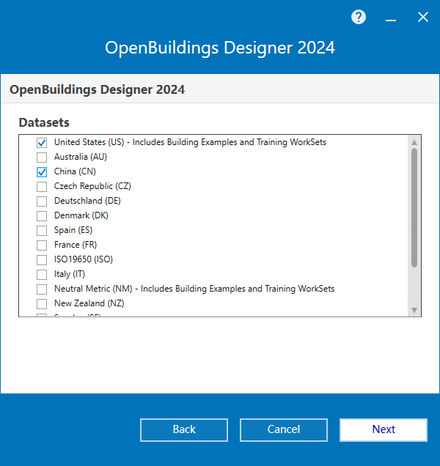The width and height of the screenshot is (440, 466).
Task: Click the 'Spain (ES)' label text
Action: 73,230
